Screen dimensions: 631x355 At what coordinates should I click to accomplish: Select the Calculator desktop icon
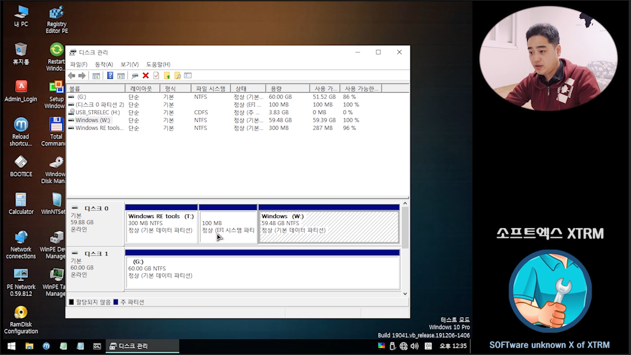click(x=21, y=203)
